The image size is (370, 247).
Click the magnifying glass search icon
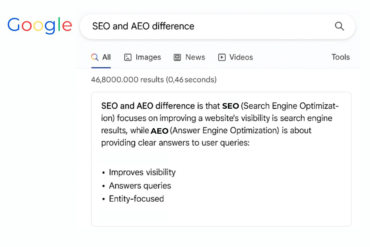click(x=339, y=26)
